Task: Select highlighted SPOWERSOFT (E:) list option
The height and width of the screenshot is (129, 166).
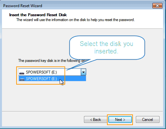Action: [52, 78]
